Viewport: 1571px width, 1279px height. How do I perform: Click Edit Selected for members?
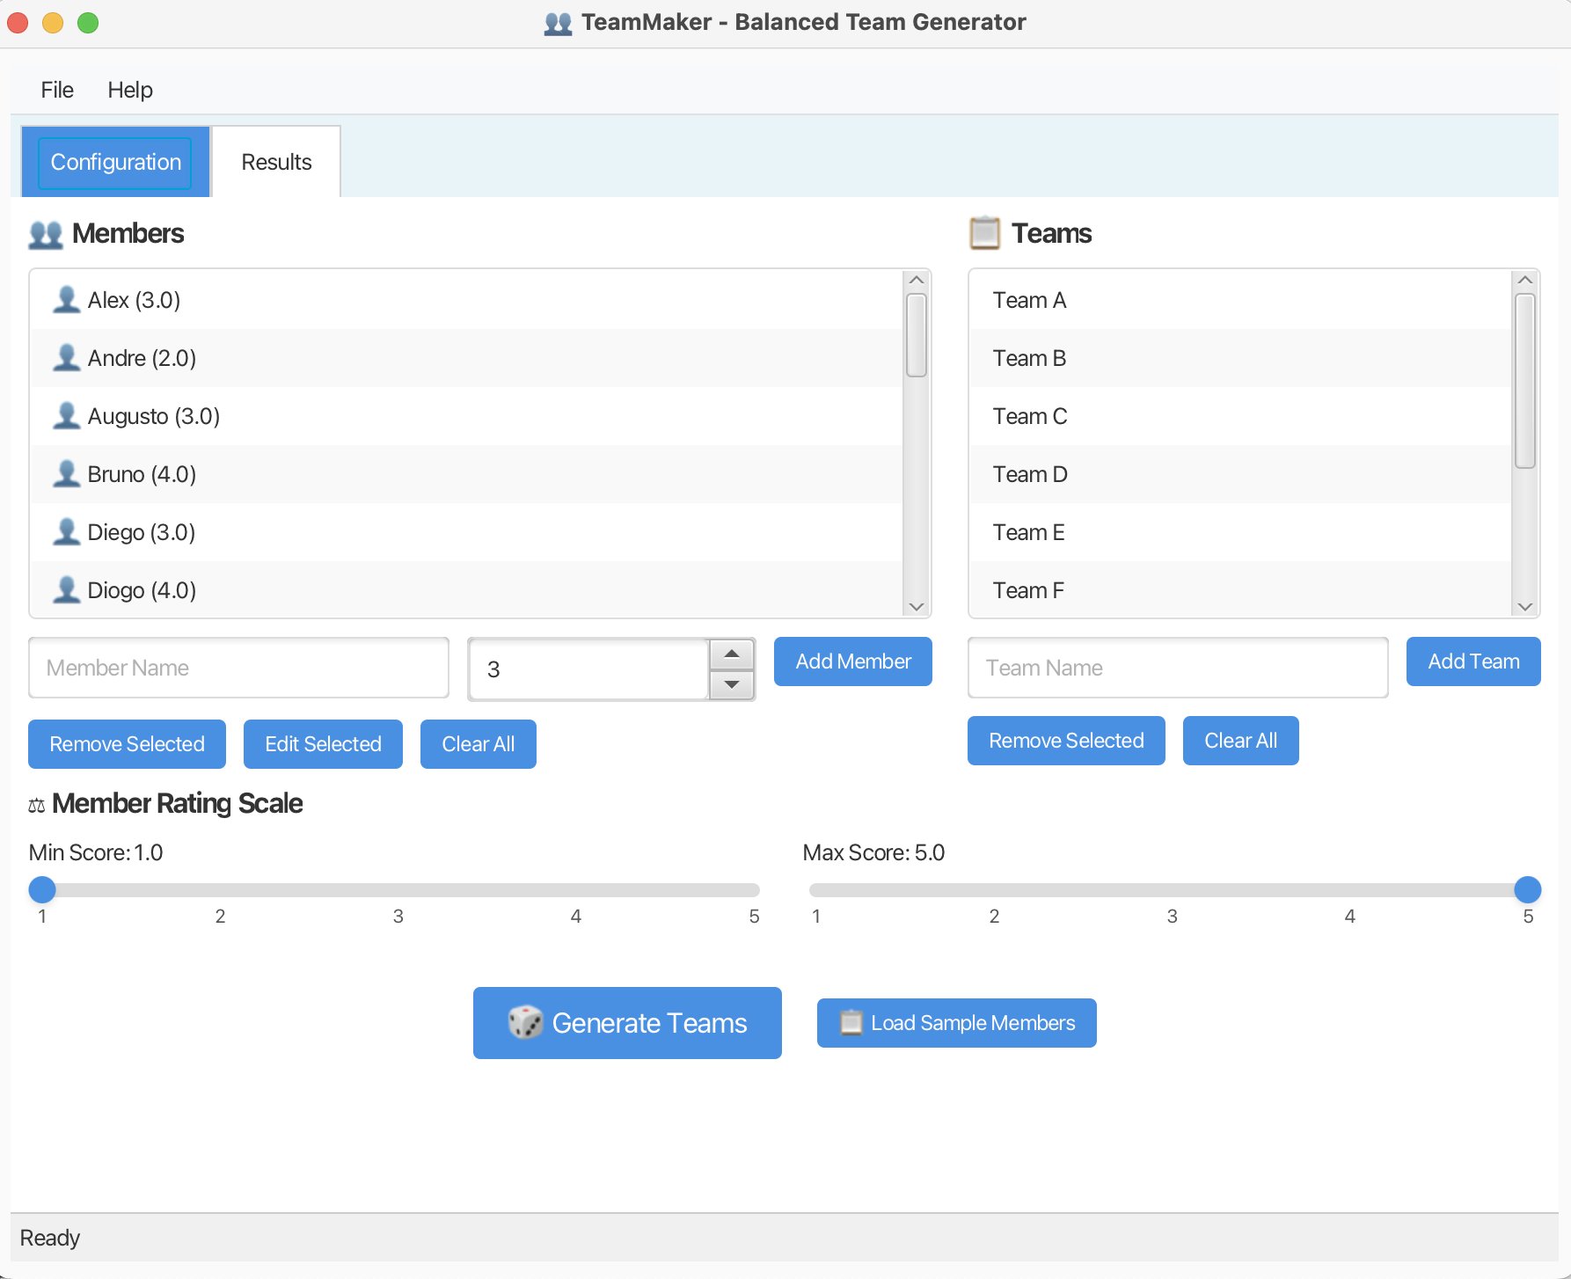[323, 744]
